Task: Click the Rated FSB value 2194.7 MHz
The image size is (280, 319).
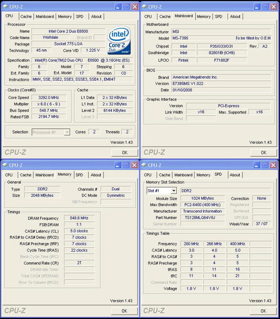Action: (49, 117)
